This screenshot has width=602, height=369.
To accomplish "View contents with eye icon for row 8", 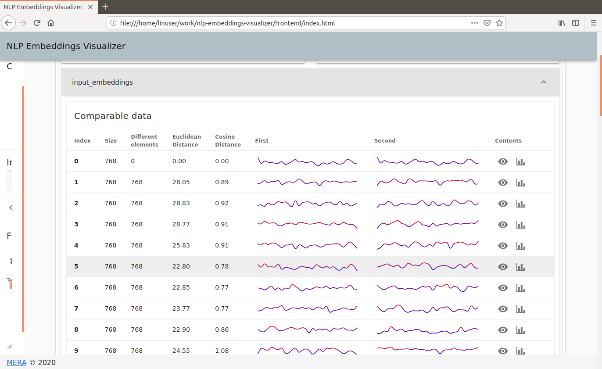I will click(503, 330).
